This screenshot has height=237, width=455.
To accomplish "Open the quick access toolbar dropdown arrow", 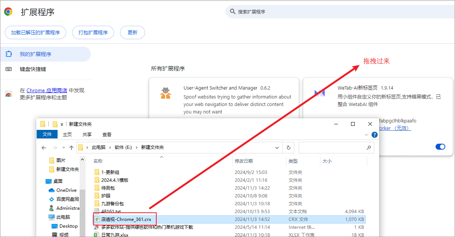I will pos(62,124).
